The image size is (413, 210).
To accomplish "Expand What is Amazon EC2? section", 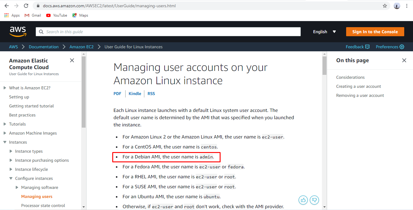I will (x=5, y=88).
